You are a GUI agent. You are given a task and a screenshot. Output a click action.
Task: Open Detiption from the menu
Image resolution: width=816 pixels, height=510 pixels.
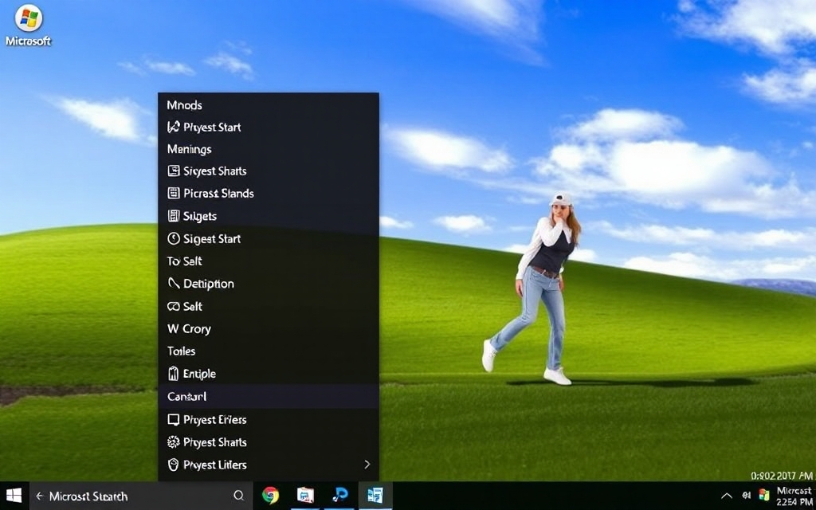tap(269, 284)
